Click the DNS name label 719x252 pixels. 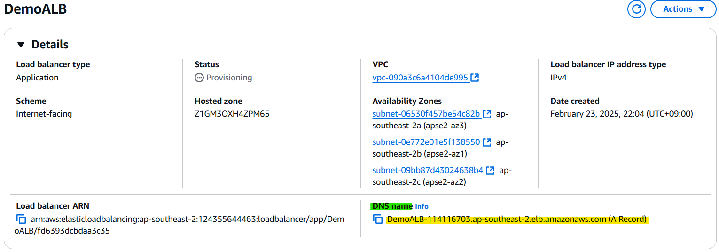point(392,206)
